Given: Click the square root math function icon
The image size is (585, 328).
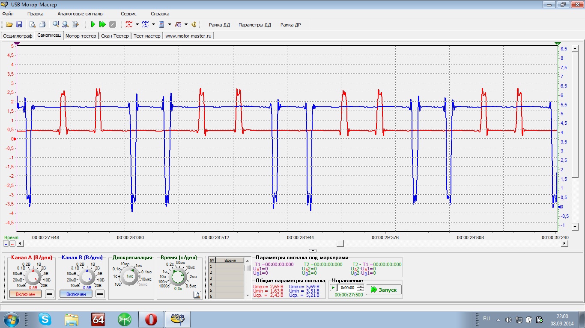Looking at the screenshot, I should coord(178,25).
